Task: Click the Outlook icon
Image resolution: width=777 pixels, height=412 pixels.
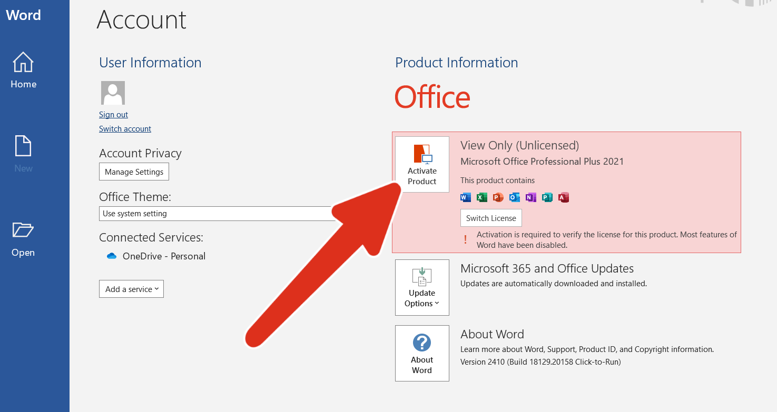Action: 514,197
